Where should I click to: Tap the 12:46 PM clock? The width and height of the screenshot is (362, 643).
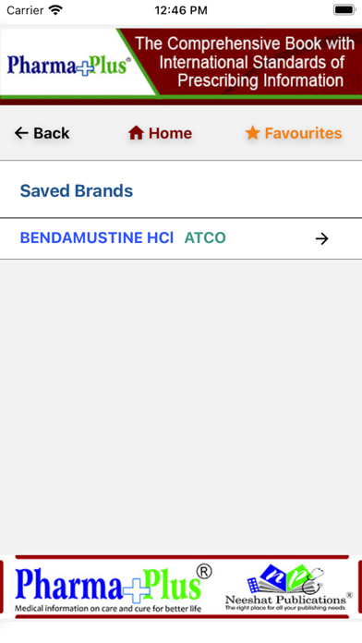click(x=181, y=10)
